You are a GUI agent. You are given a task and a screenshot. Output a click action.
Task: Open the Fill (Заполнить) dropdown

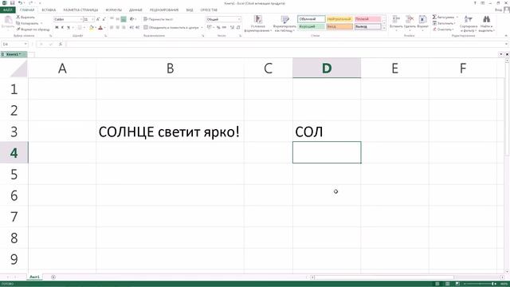(x=445, y=23)
